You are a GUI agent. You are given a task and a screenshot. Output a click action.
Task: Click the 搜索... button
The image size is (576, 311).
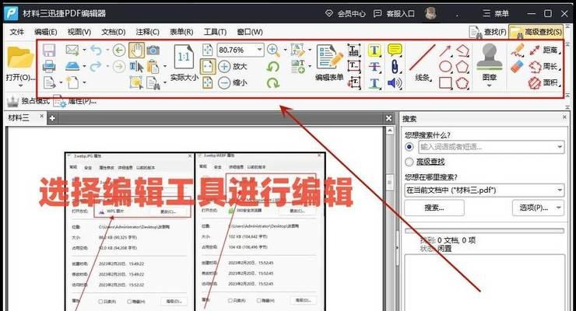434,208
